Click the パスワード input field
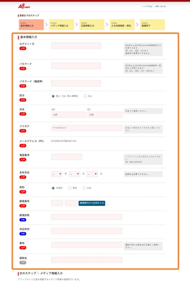190x285 pixels. point(76,66)
